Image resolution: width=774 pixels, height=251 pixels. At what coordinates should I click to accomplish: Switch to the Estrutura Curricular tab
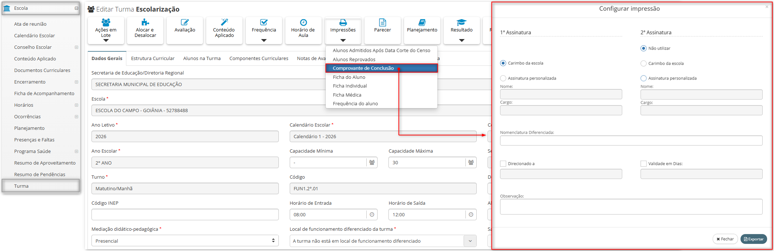point(152,58)
